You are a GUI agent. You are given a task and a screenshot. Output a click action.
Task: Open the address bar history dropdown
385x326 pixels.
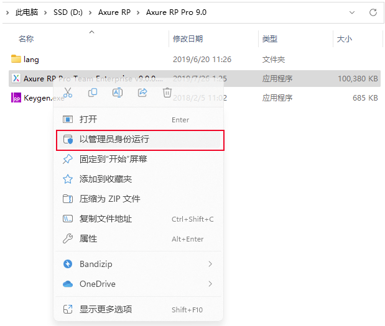click(352, 12)
